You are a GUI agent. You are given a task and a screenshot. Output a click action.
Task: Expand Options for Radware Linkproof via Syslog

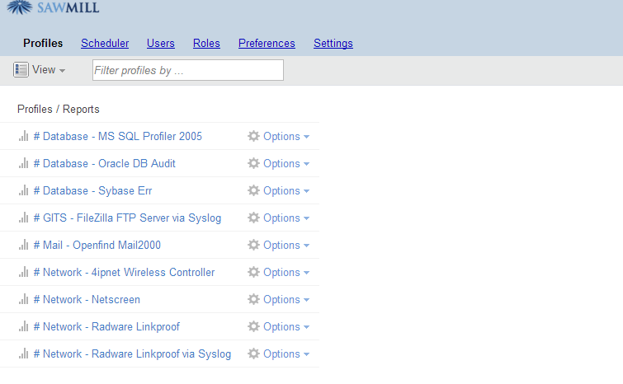point(286,354)
